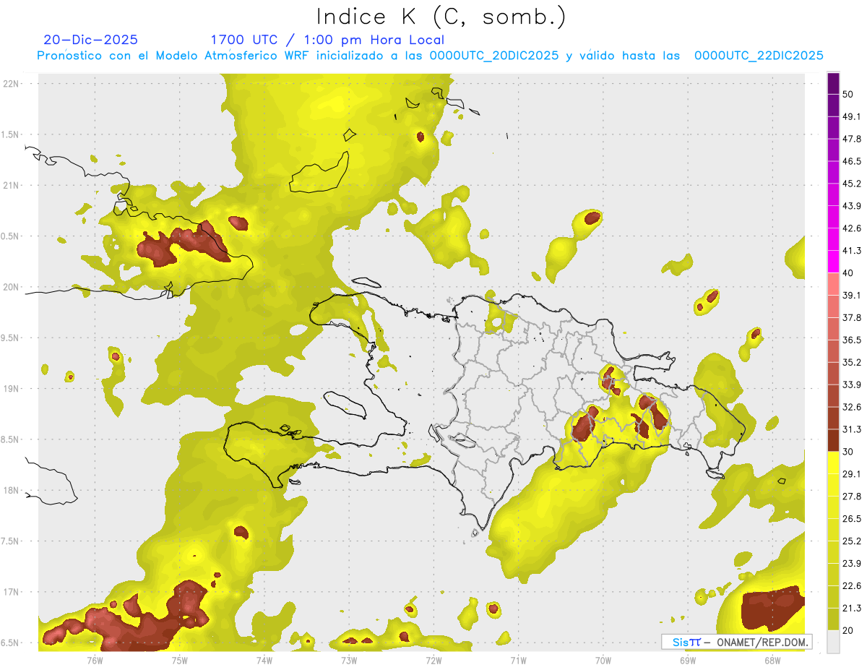Click the salmon colorbar segment between 39.1 and 40
The image size is (867, 670).
click(x=833, y=284)
